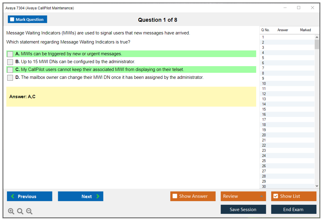Enable the Show Answer checkbox

(175, 196)
